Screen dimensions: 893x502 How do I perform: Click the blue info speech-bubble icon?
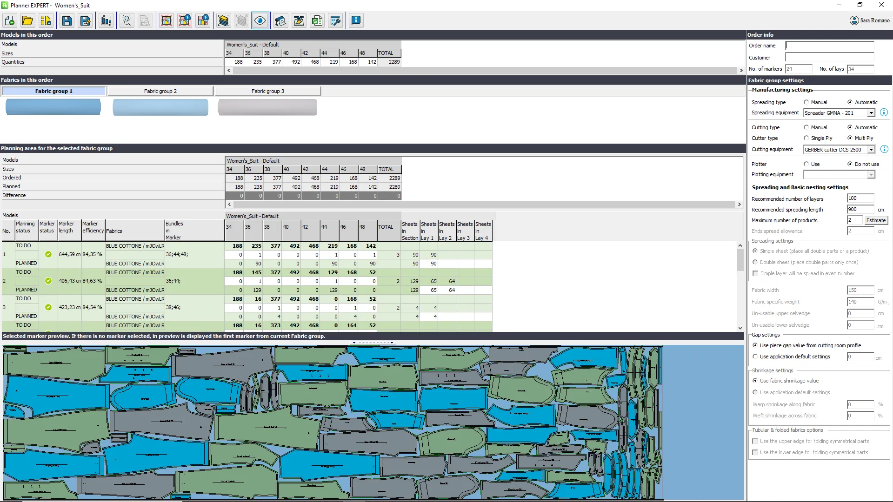[x=356, y=20]
